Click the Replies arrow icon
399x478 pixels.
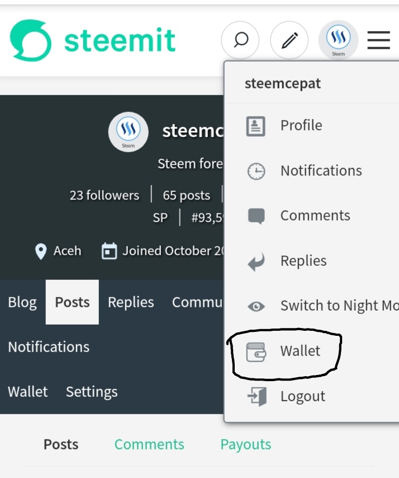(256, 261)
